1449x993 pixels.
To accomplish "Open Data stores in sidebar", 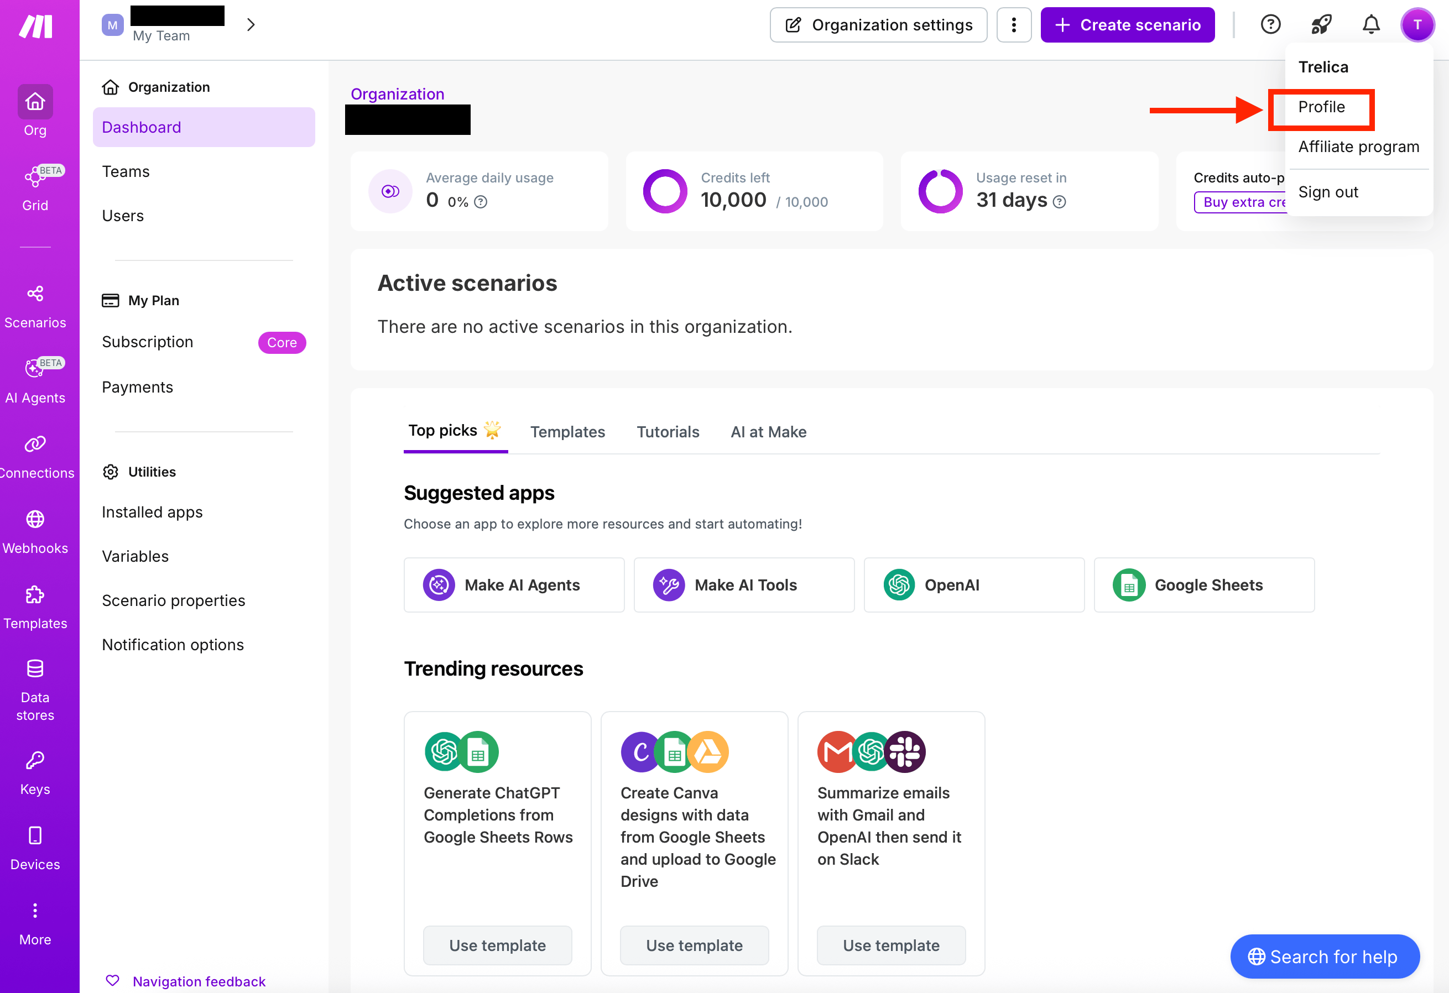I will [35, 689].
